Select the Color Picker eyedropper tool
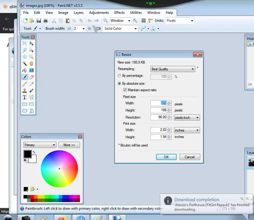The image size is (254, 220). coord(31,84)
